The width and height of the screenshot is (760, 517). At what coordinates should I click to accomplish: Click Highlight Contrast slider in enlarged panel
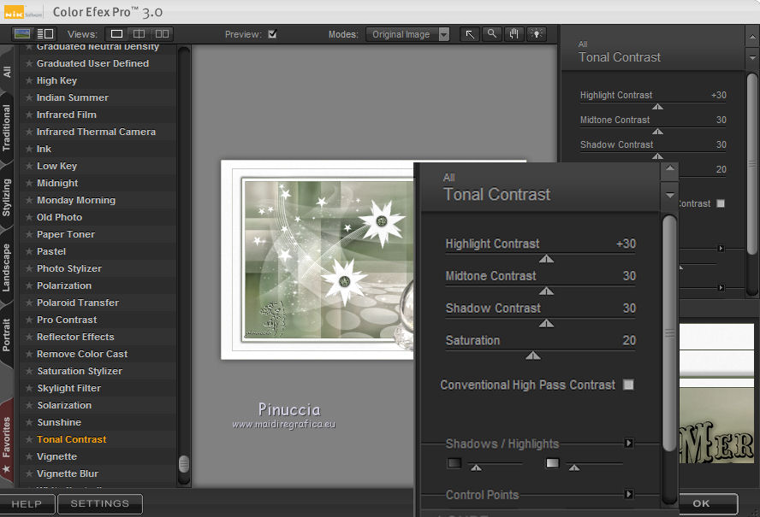[x=546, y=259]
